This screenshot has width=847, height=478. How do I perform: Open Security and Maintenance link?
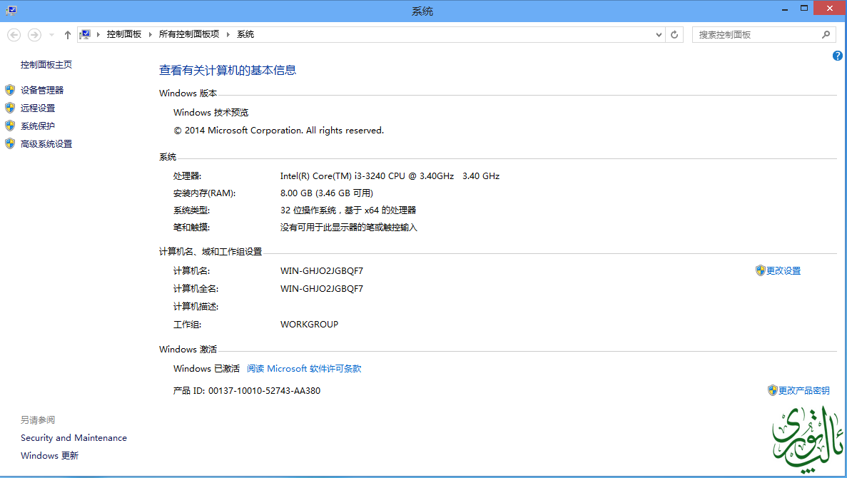point(74,437)
